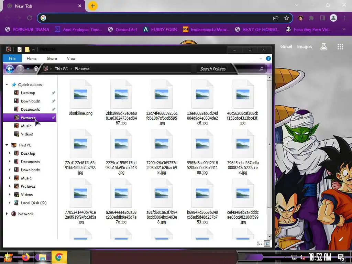Go back in Explorer navigation
This screenshot has width=352, height=264.
click(x=9, y=69)
